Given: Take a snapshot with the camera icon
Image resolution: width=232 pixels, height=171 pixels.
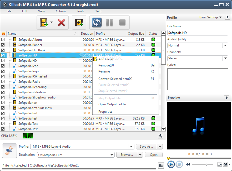Looking at the screenshot, I should (x=225, y=164).
